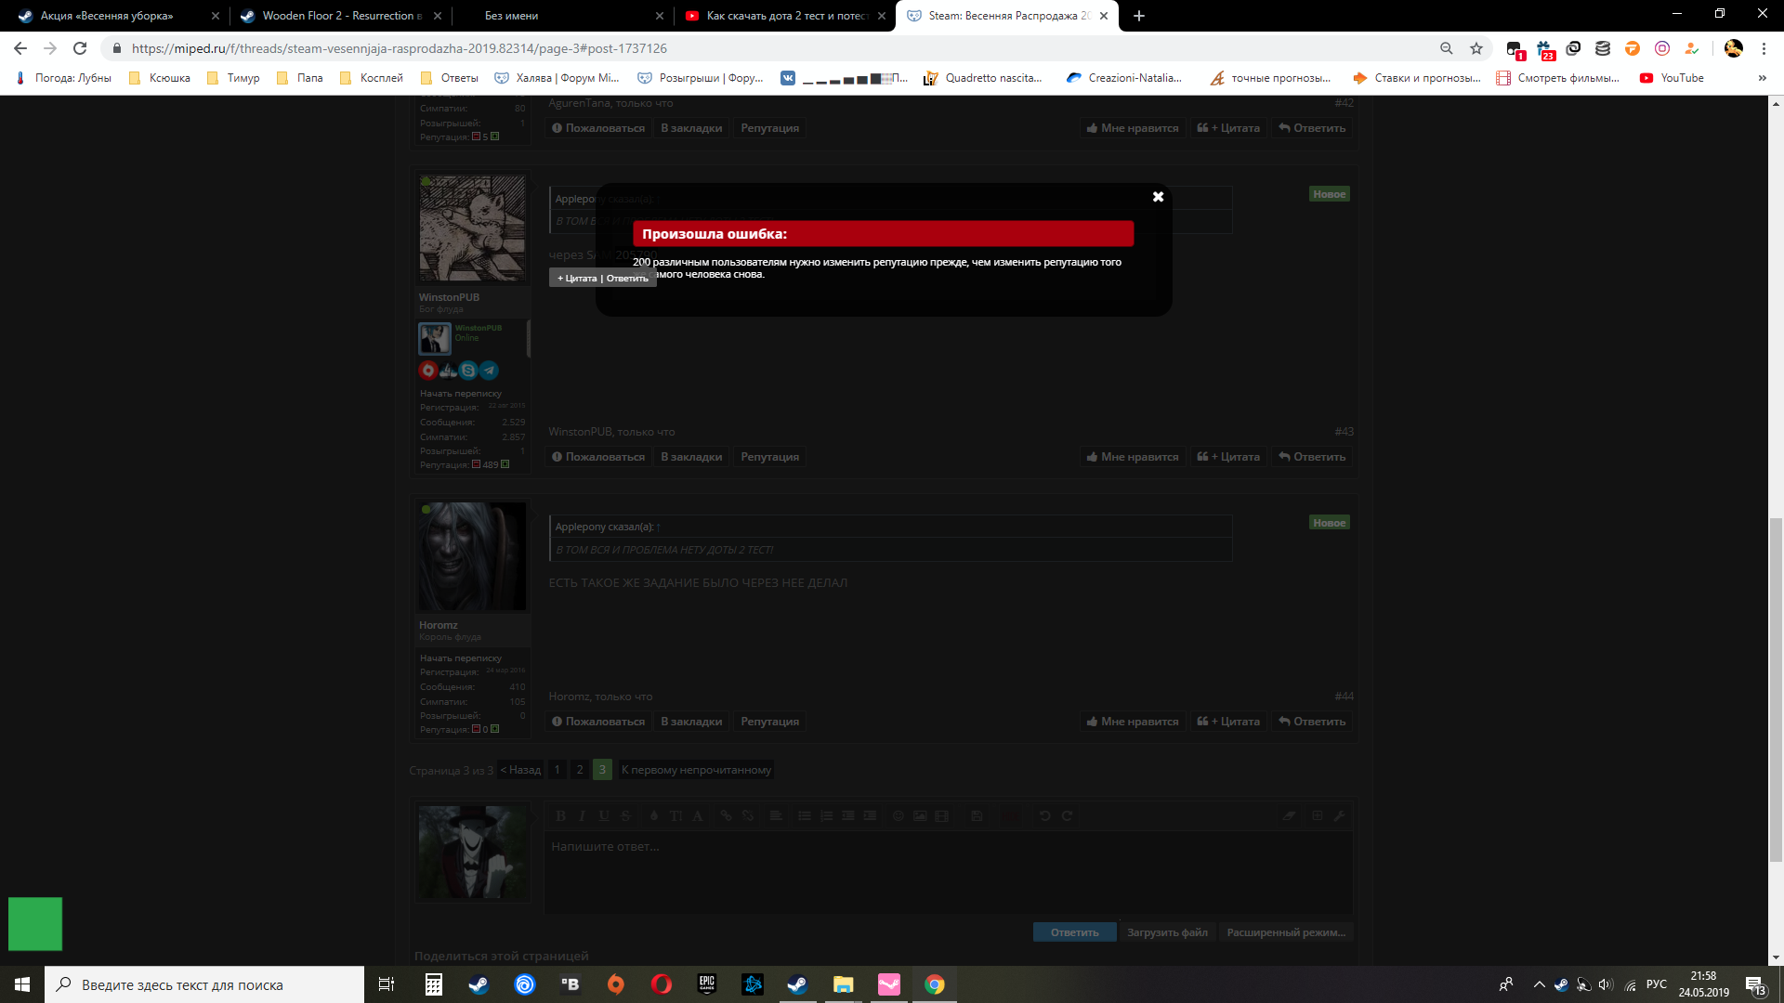The height and width of the screenshot is (1003, 1784).
Task: Open the Косплей bookmarks folder
Action: (372, 78)
